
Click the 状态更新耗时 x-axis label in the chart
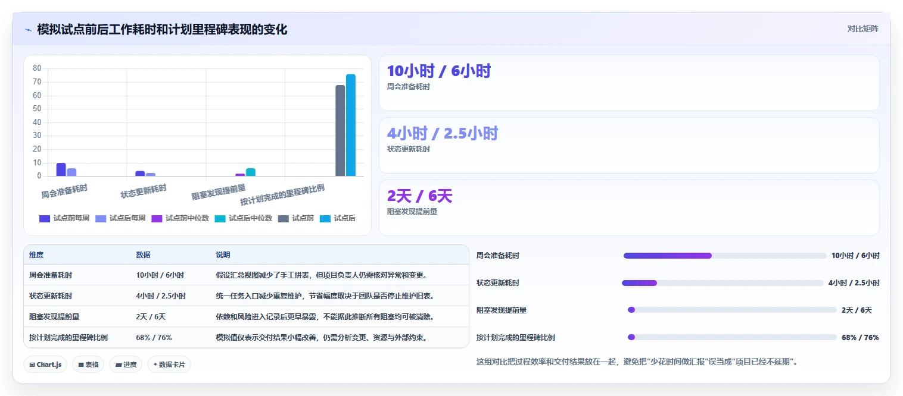coord(144,191)
